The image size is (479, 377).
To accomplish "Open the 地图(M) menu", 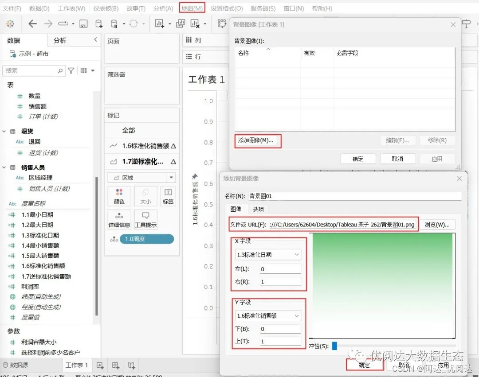I will [x=192, y=8].
